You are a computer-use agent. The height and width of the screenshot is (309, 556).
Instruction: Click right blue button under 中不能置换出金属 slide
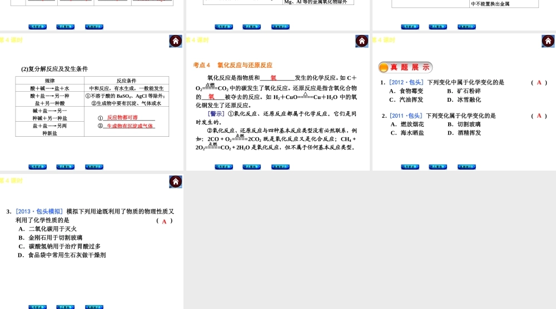pos(466,27)
